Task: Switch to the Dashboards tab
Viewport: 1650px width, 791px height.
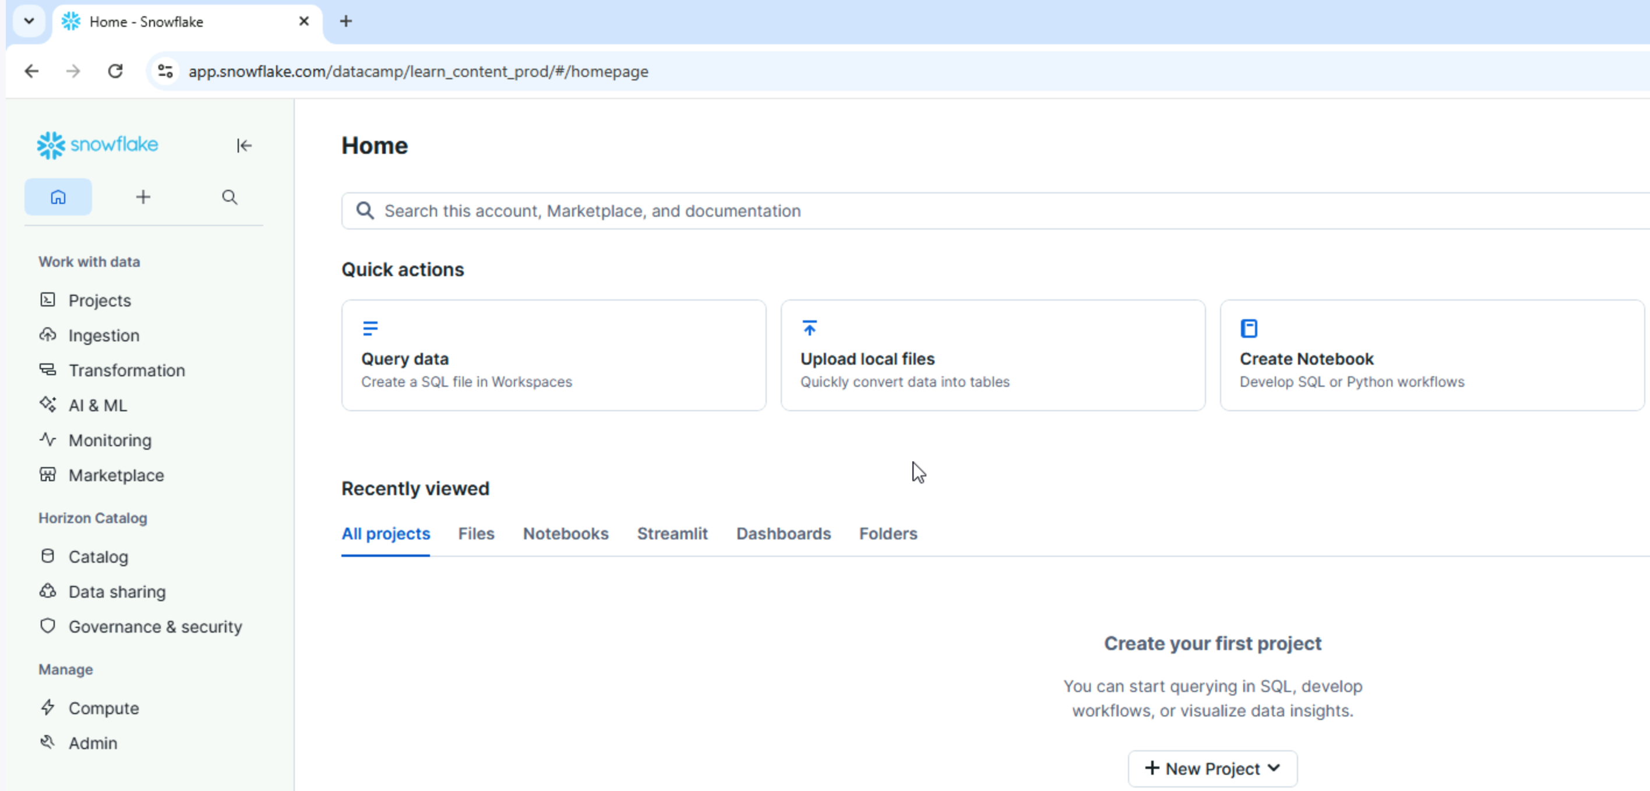Action: [782, 534]
